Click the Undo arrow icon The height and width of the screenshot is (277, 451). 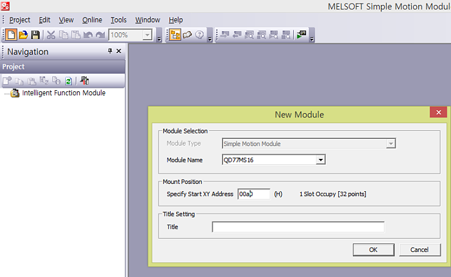88,35
